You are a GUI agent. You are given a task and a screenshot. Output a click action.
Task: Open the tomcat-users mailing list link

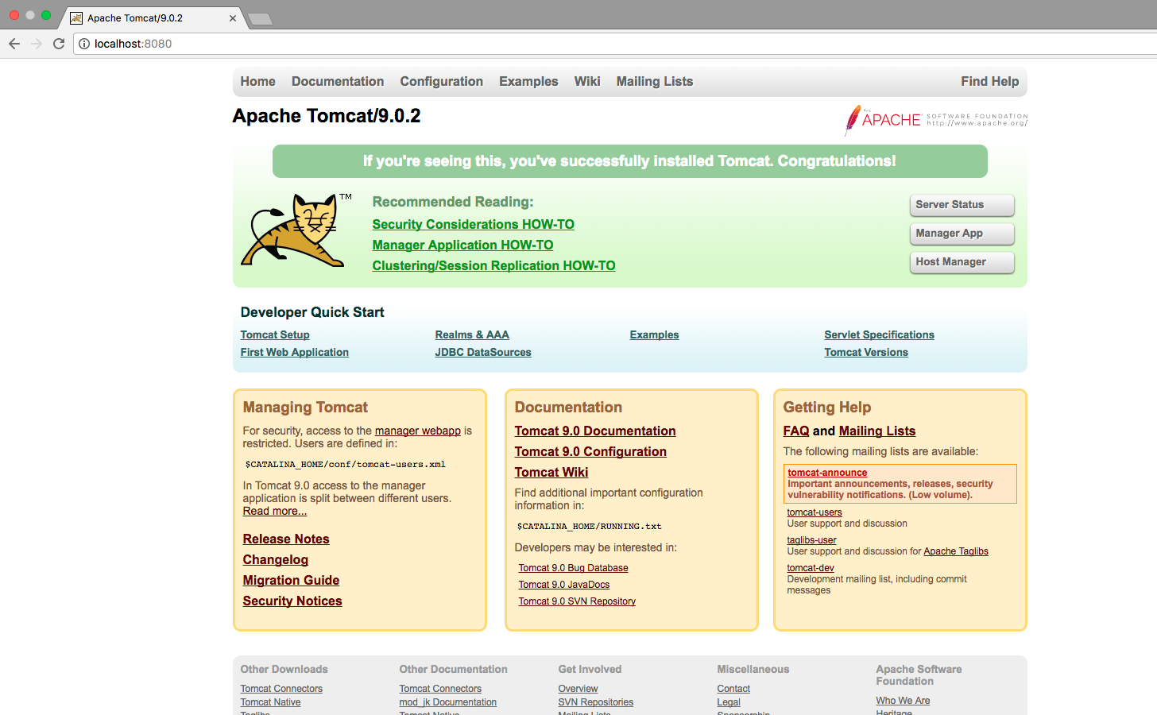pyautogui.click(x=815, y=512)
